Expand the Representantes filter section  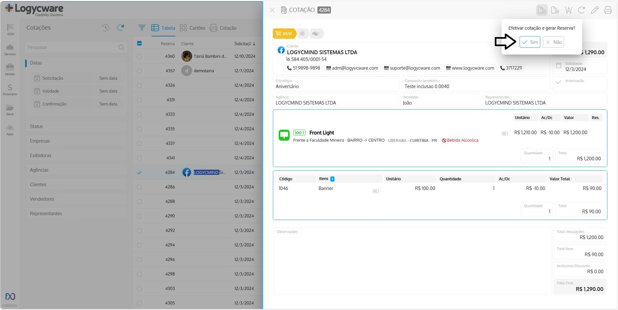coord(76,214)
